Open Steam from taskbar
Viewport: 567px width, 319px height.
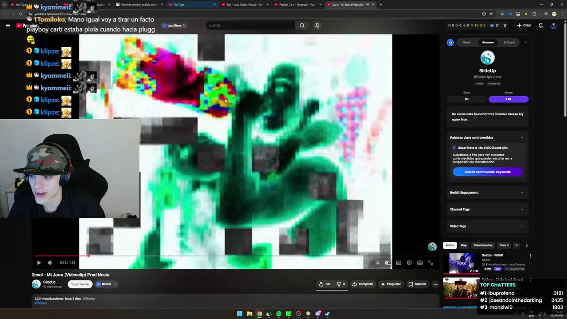[327, 314]
